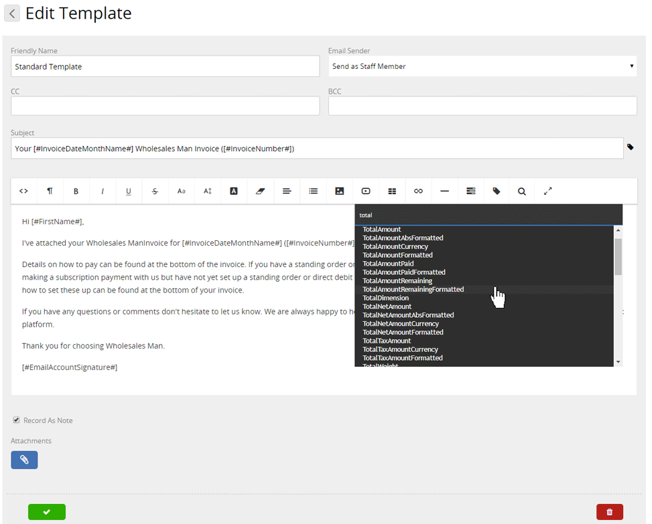
Task: Save template with green checkmark button
Action: pyautogui.click(x=47, y=511)
